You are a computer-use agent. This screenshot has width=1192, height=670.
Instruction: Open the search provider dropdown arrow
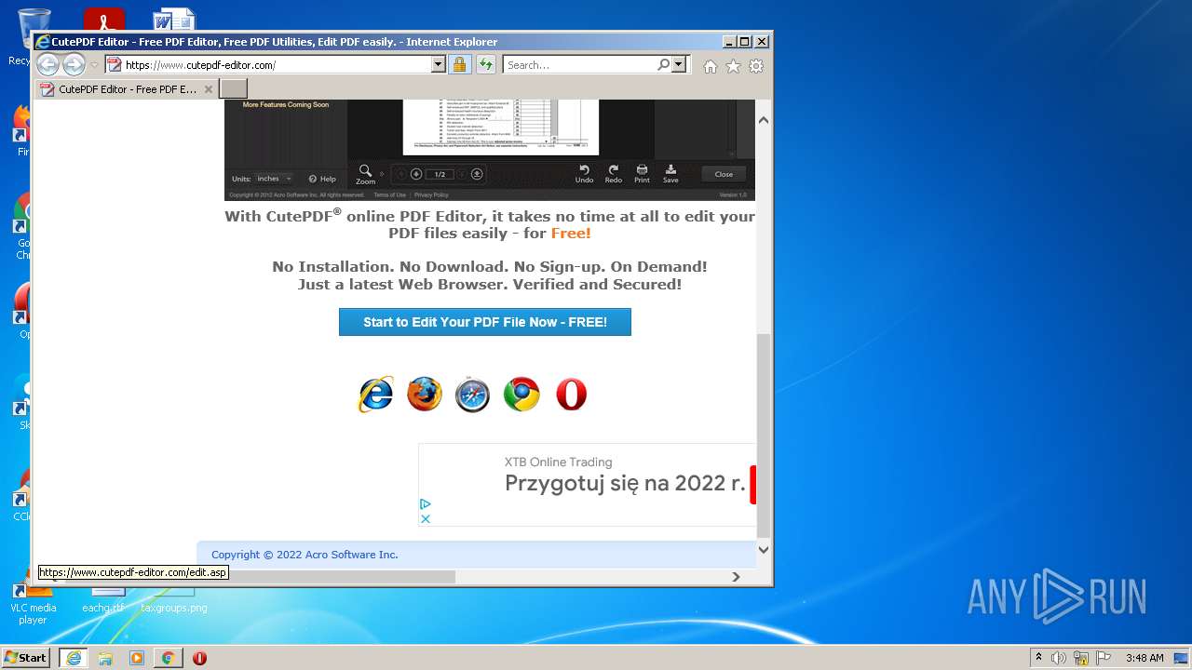coord(678,65)
